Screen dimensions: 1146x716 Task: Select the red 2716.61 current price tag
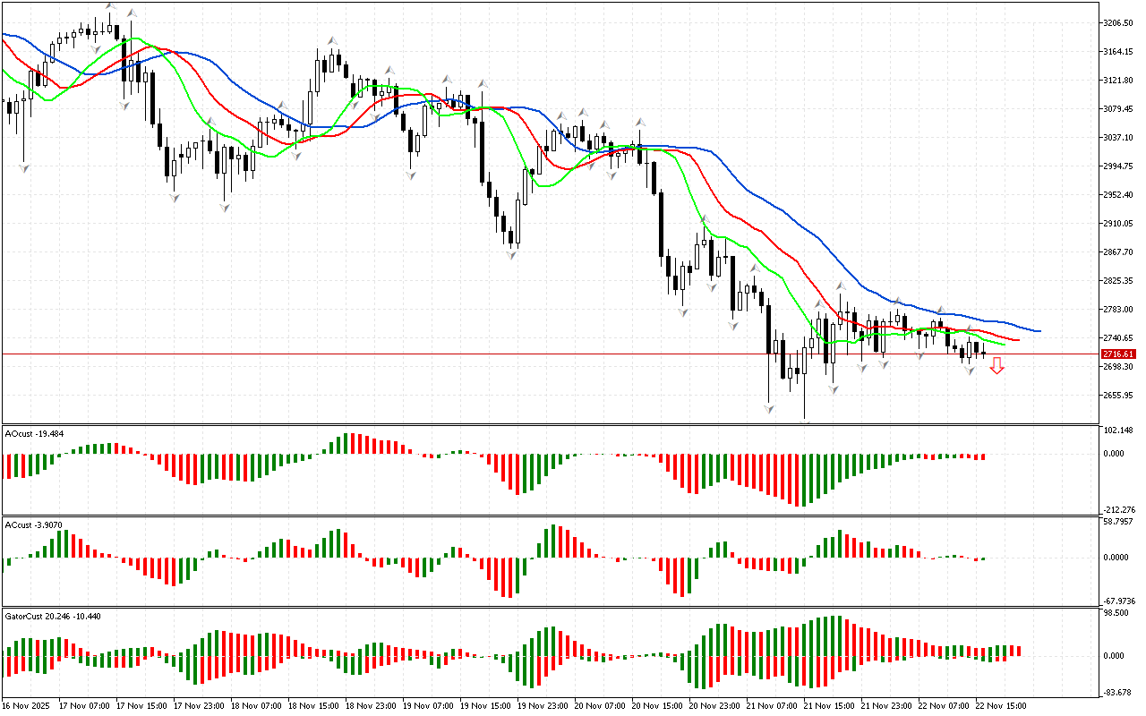click(x=1118, y=354)
